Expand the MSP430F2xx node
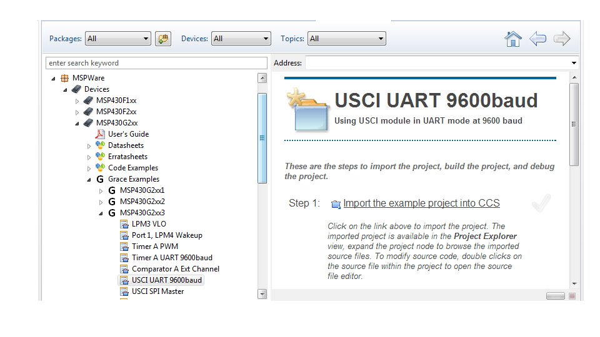 (x=77, y=112)
